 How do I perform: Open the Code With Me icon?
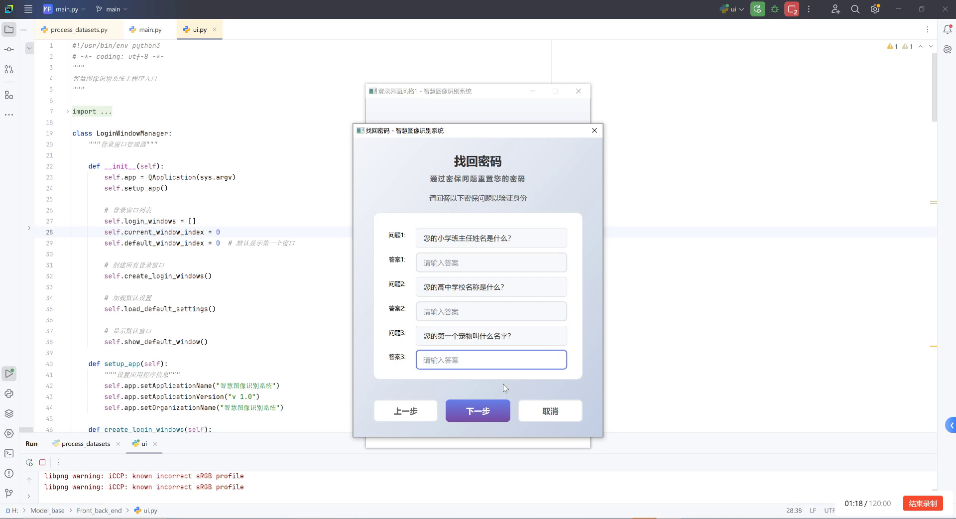click(836, 9)
